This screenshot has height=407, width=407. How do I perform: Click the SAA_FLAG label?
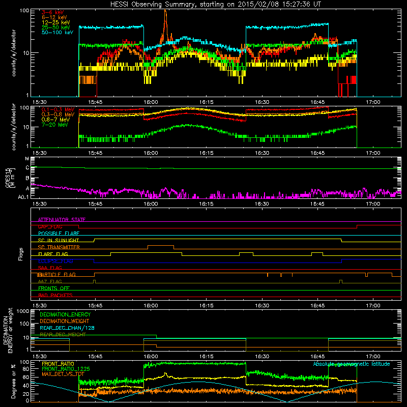tap(50, 268)
